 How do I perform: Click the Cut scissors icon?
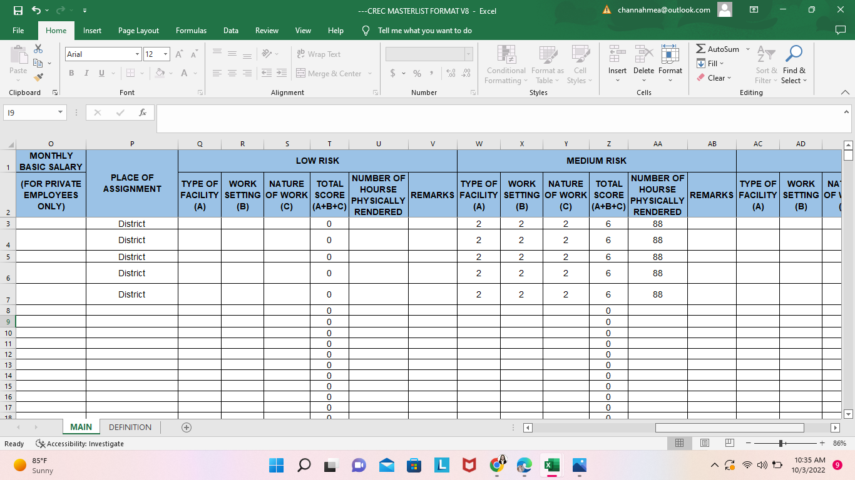tap(38, 49)
